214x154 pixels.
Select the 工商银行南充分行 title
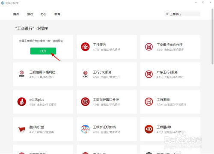tap(169, 45)
